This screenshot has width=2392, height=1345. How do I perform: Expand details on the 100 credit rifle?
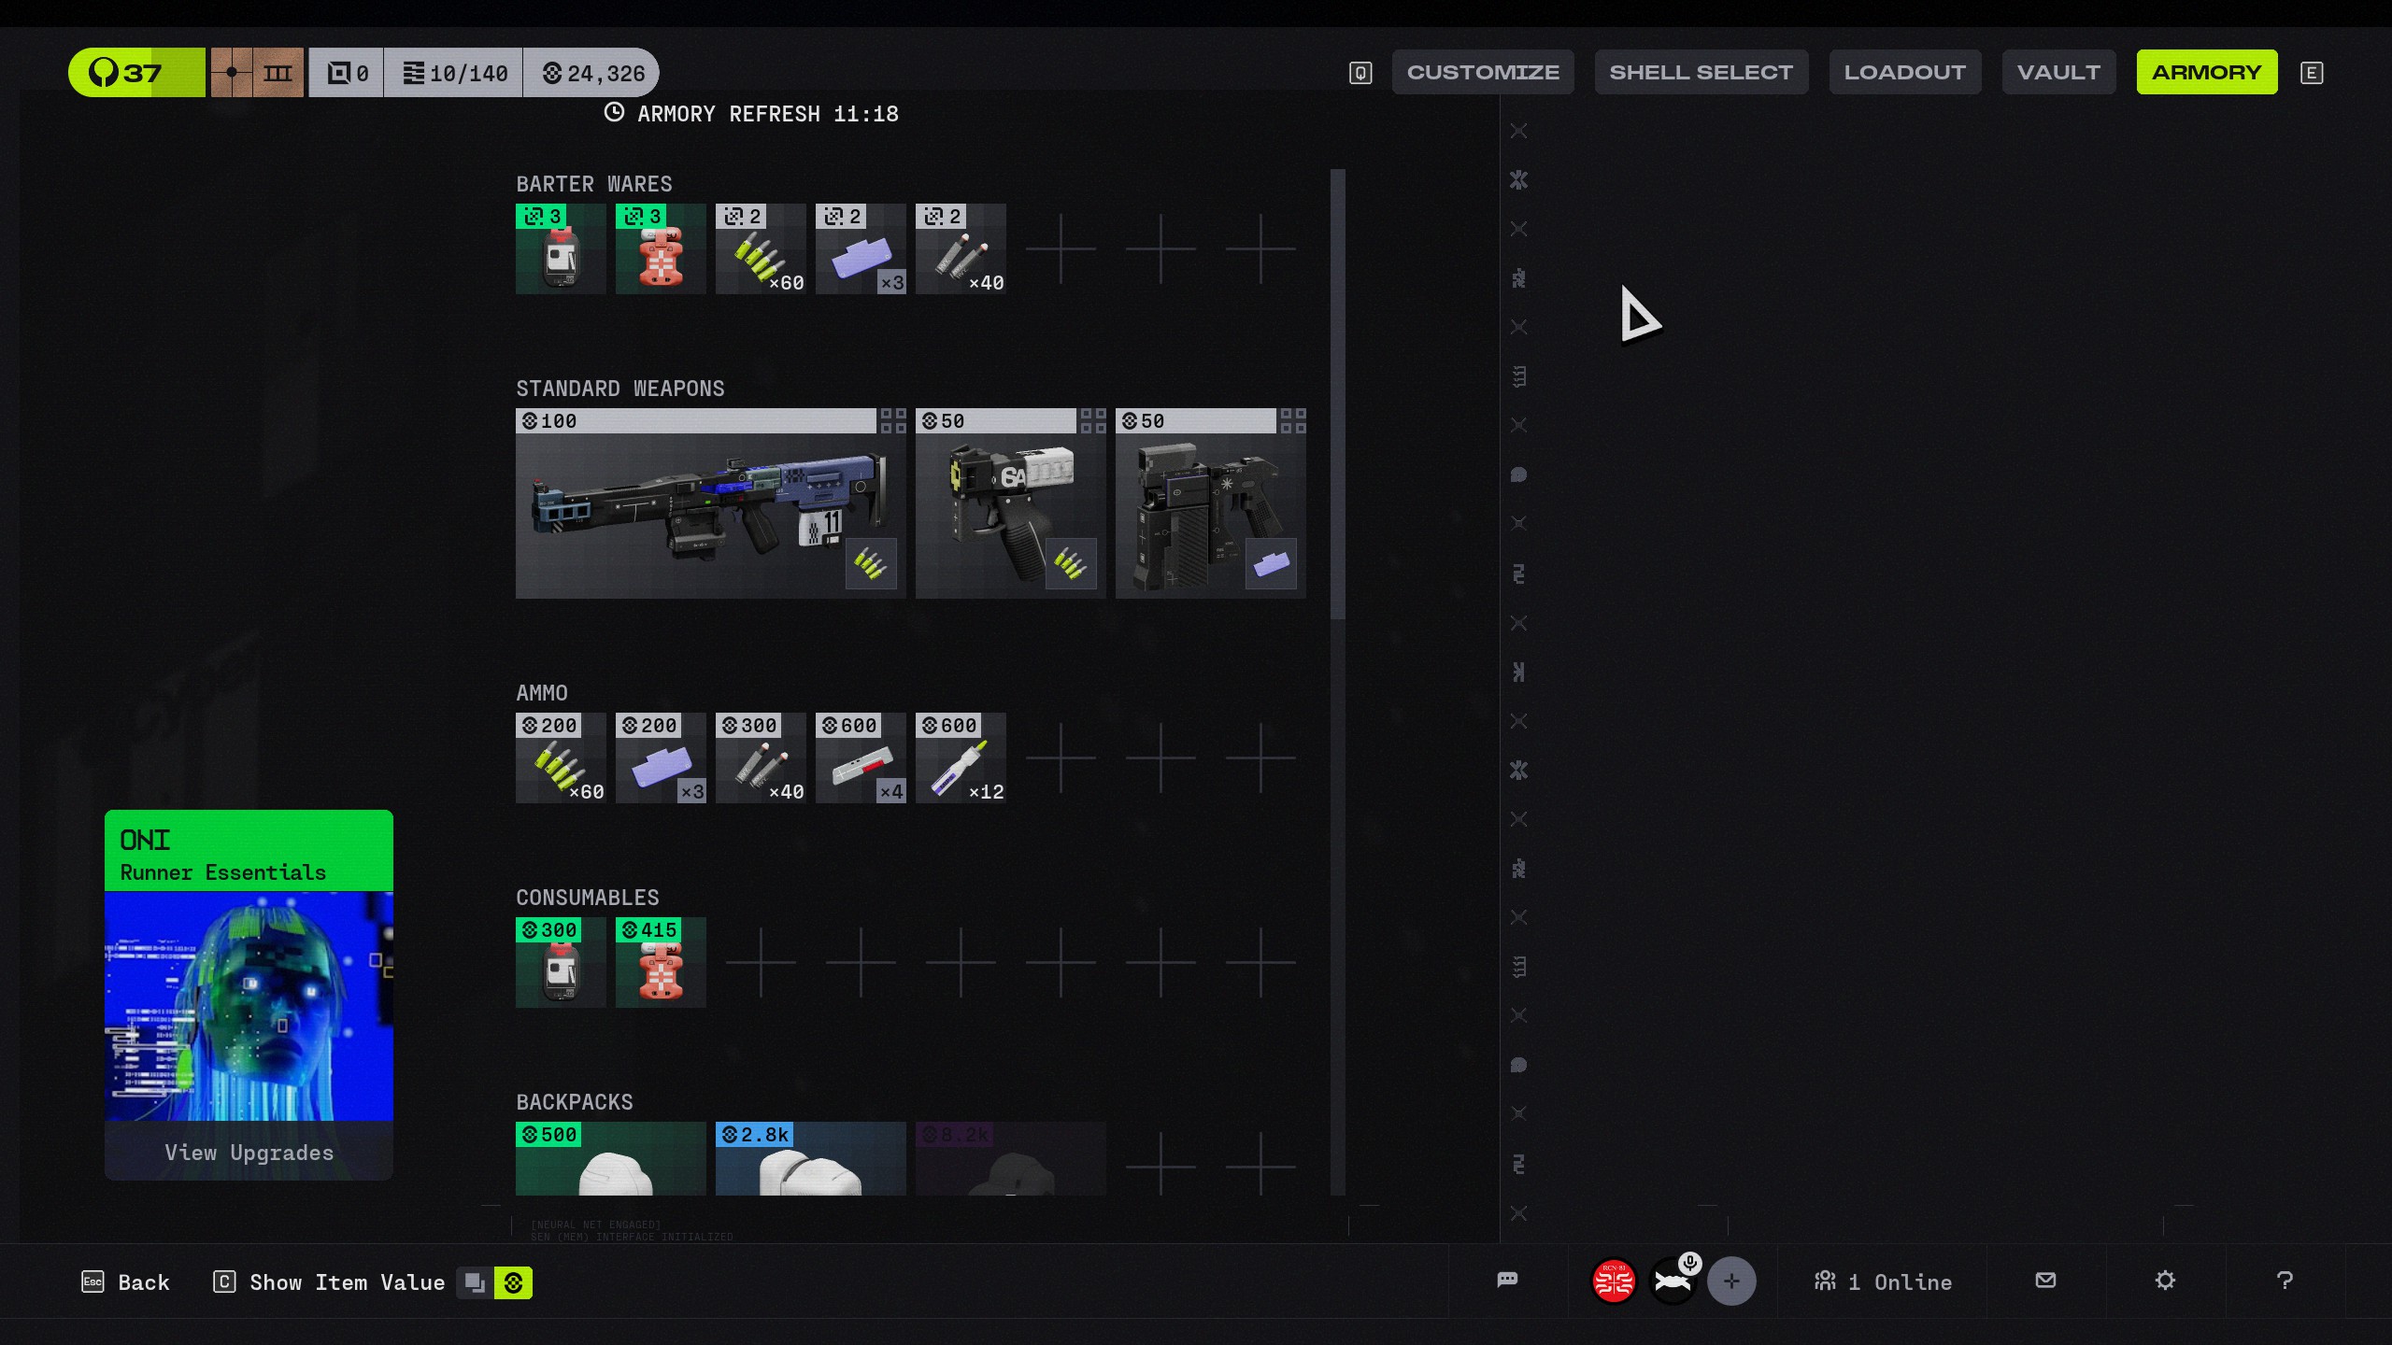point(893,421)
